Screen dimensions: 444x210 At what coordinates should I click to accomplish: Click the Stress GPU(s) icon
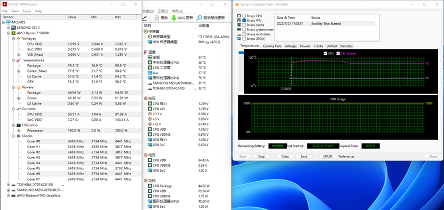[239, 39]
